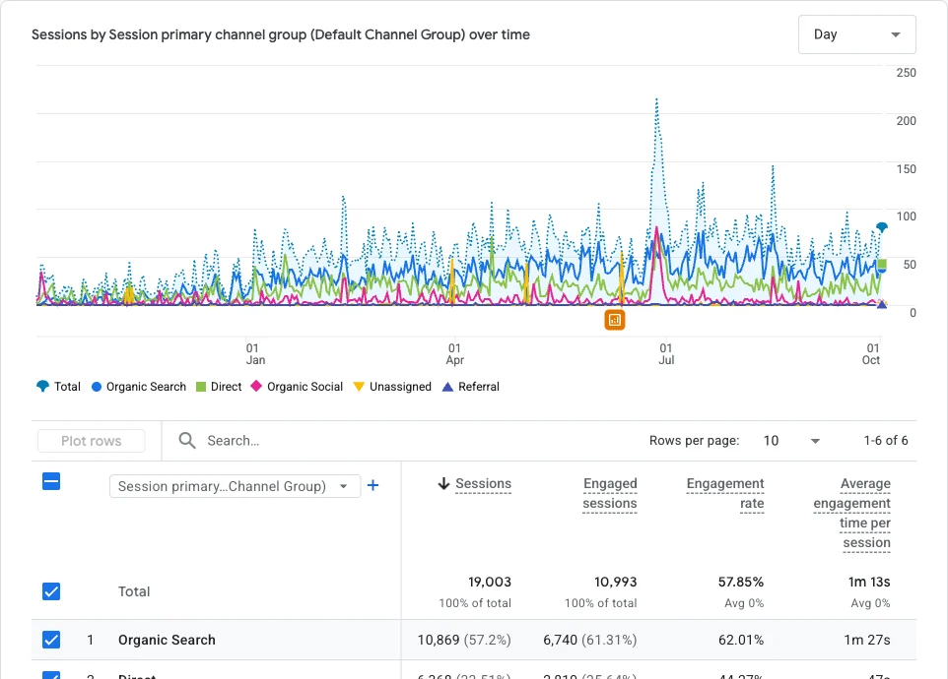
Task: Toggle the Direct legend entry
Action: (x=219, y=387)
